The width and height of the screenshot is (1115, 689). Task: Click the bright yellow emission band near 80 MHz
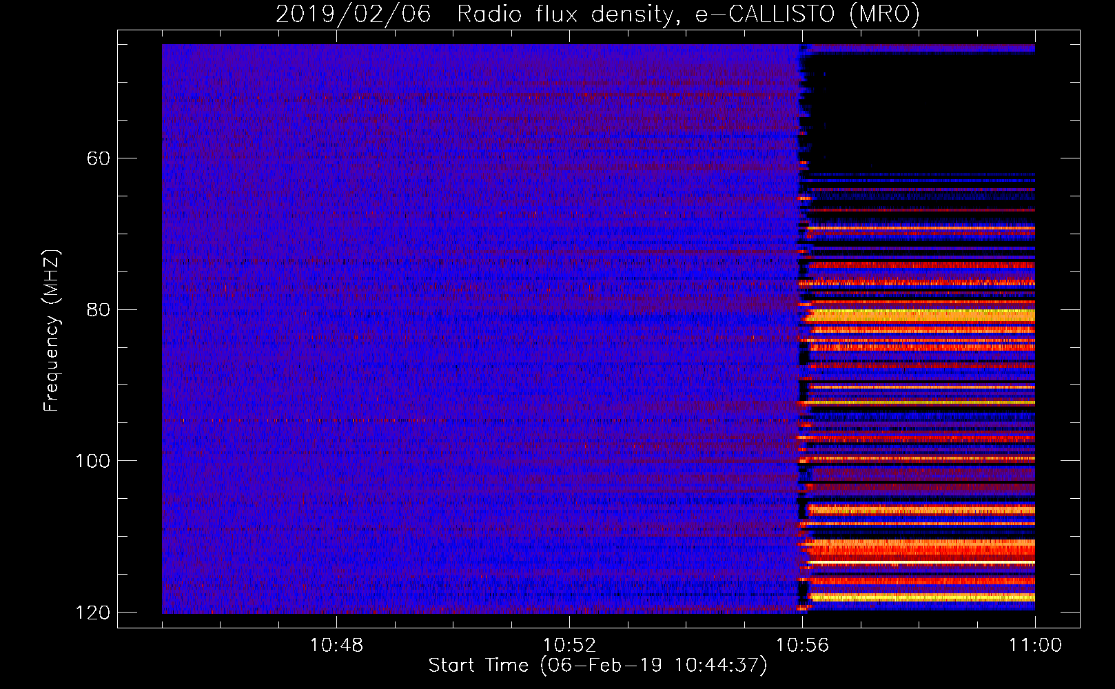click(x=922, y=316)
